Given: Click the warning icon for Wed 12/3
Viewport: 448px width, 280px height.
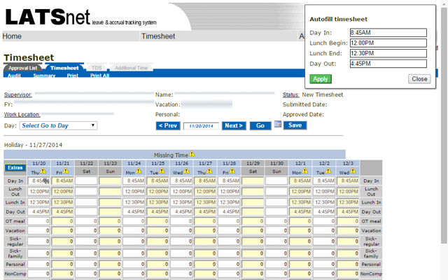Looking at the screenshot, I should [x=353, y=171].
